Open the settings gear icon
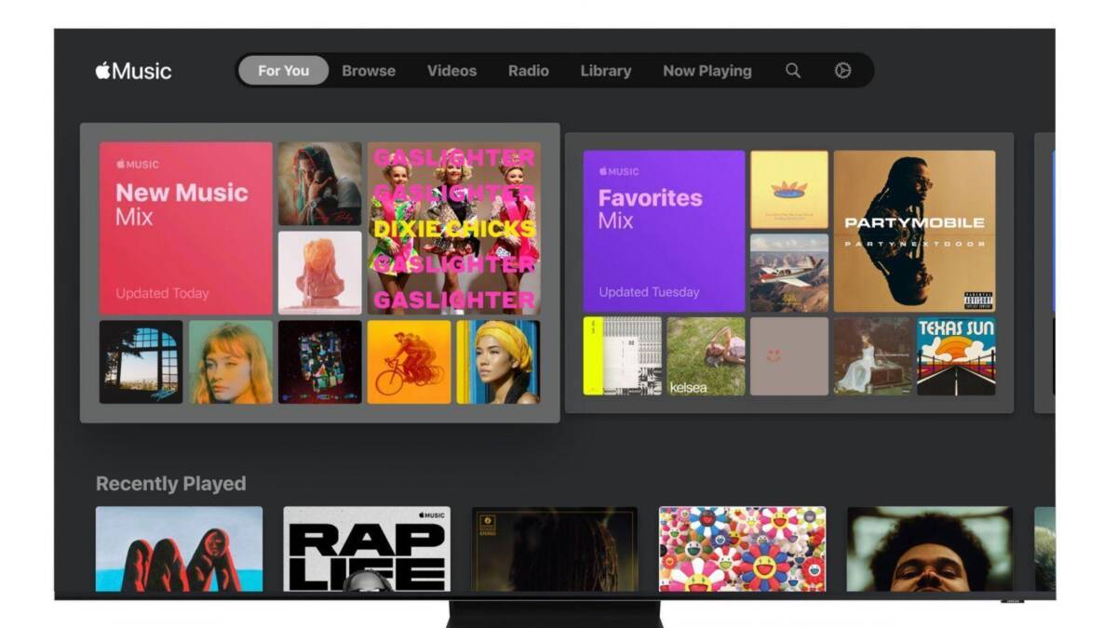 coord(842,71)
